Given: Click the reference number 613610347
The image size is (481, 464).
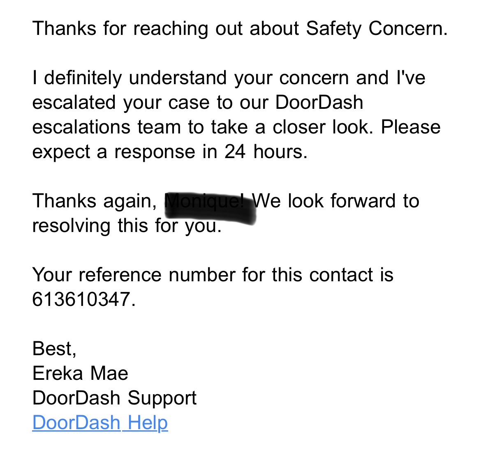Looking at the screenshot, I should point(83,299).
